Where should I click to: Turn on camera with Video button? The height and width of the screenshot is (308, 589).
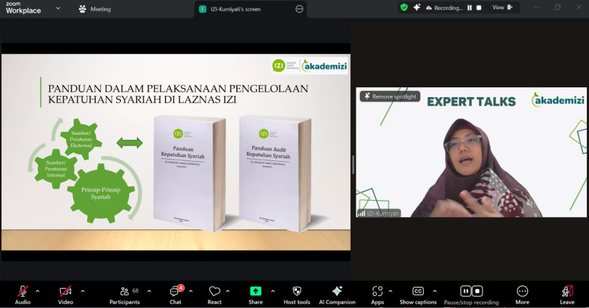(65, 292)
